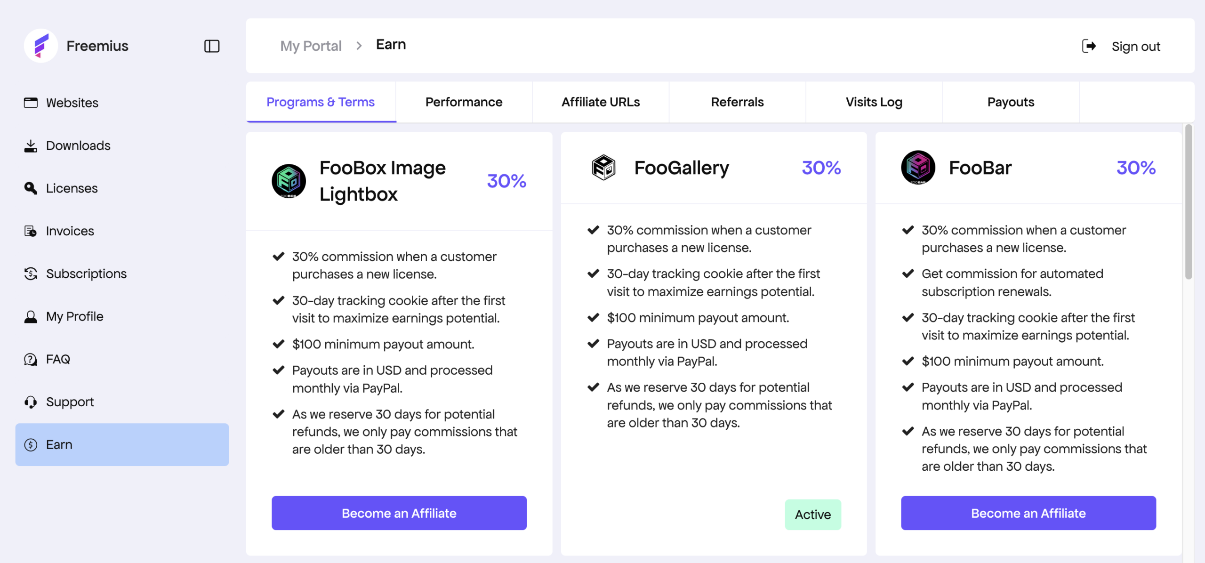Become an Affiliate for FooBox Image Lightbox
The image size is (1205, 563).
click(x=399, y=513)
